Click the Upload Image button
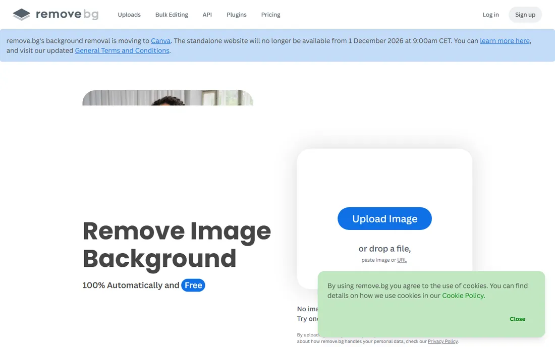The width and height of the screenshot is (555, 347). pos(385,218)
